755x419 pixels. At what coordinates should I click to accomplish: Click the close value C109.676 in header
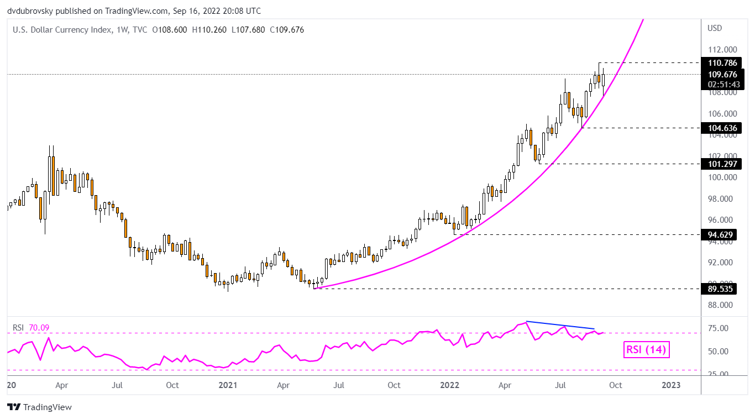286,30
